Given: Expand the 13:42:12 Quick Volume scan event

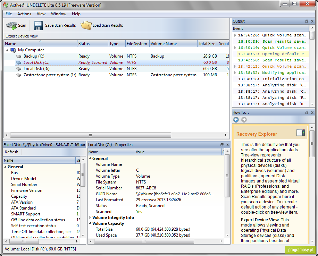Looking at the screenshot, I should coord(235,67).
